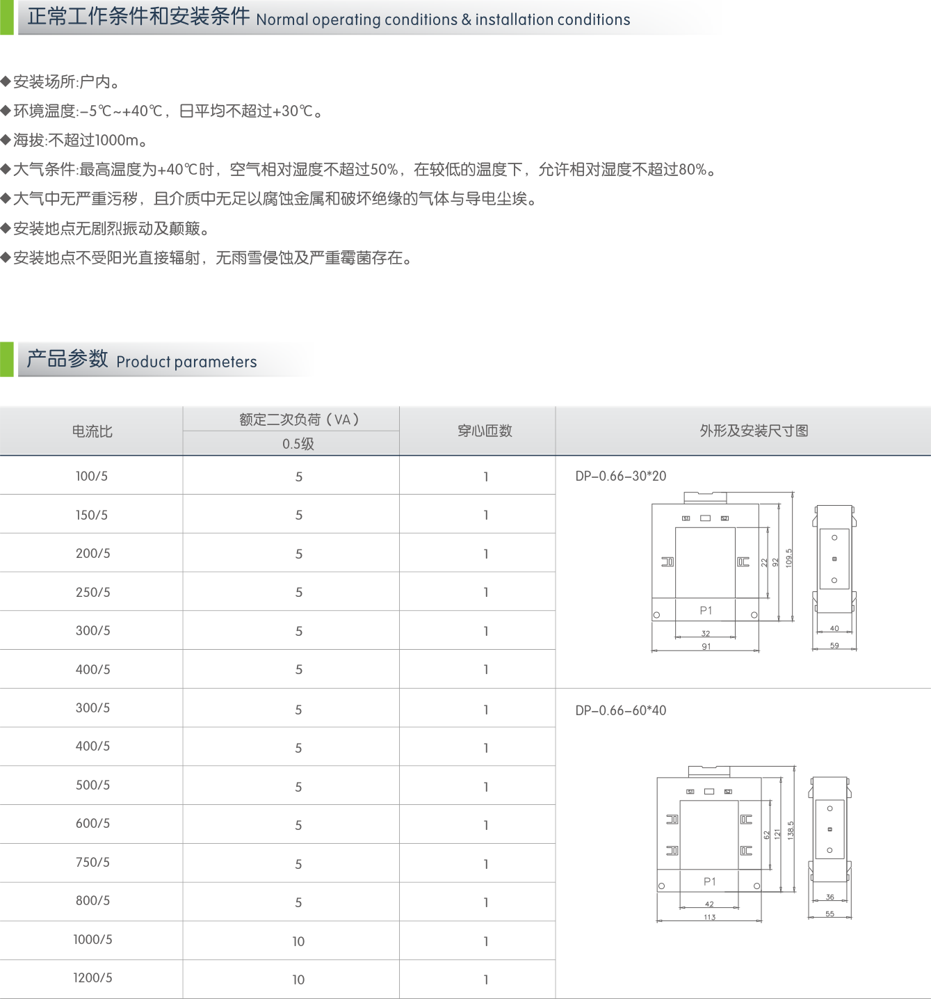
Task: Click the green bar beside Normal operating conditions
Action: pos(7,17)
